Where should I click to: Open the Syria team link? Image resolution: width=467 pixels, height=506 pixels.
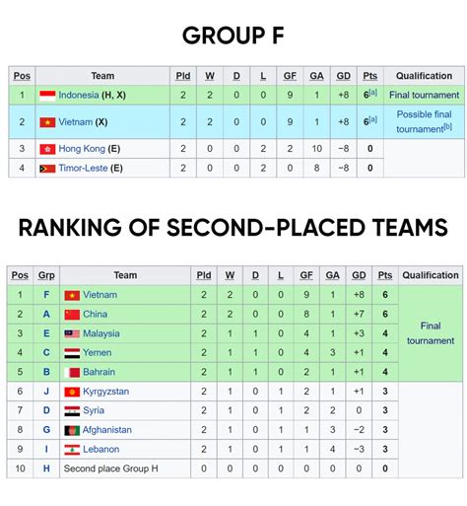point(94,410)
